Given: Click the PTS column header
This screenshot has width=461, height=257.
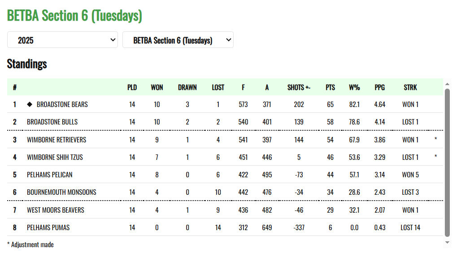Looking at the screenshot, I should (330, 87).
